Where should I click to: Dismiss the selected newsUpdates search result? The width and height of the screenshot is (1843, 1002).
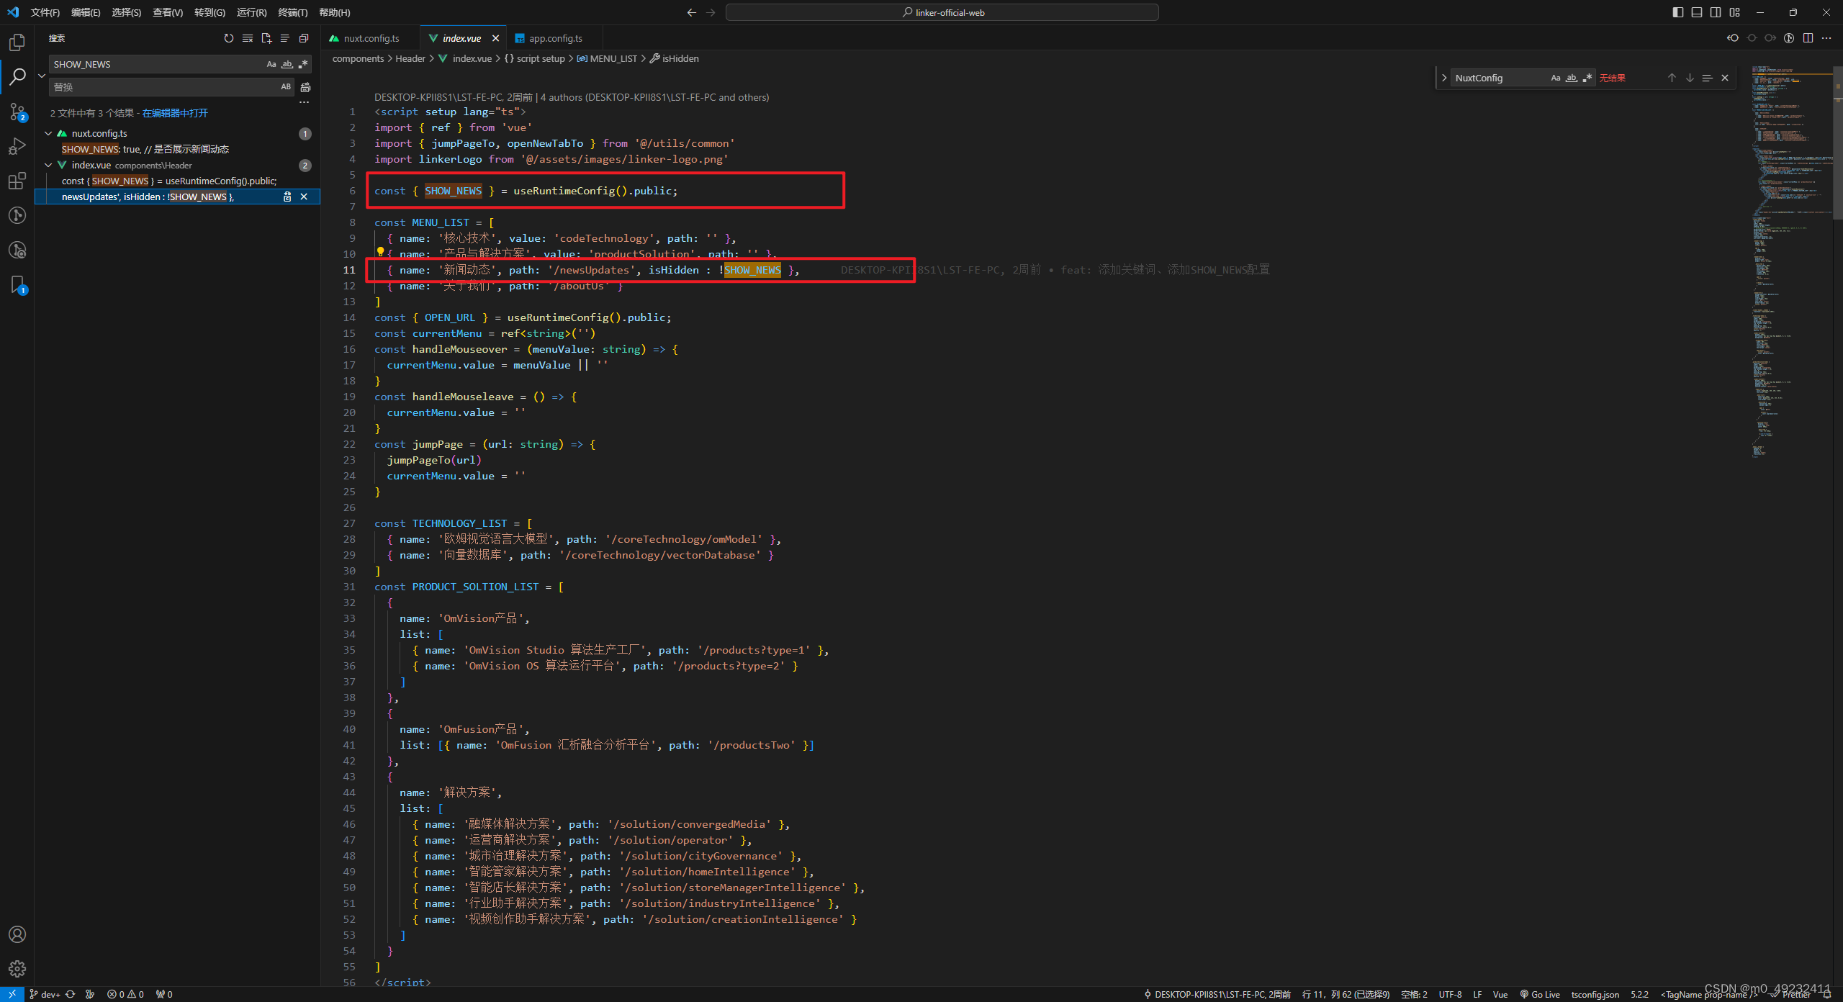point(304,197)
